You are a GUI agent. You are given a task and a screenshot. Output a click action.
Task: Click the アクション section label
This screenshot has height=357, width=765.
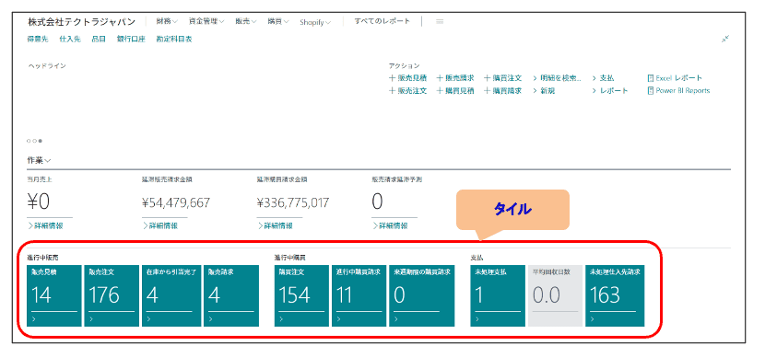point(404,65)
